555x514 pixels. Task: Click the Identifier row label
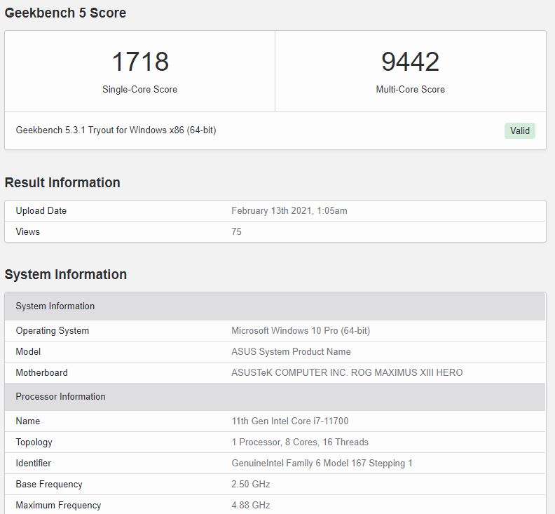[x=33, y=463]
